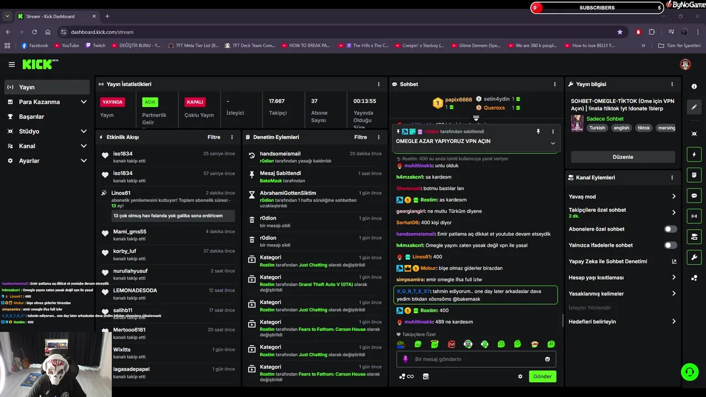The width and height of the screenshot is (706, 397).
Task: Click chat scrollbar thumb
Action: [x=562, y=320]
